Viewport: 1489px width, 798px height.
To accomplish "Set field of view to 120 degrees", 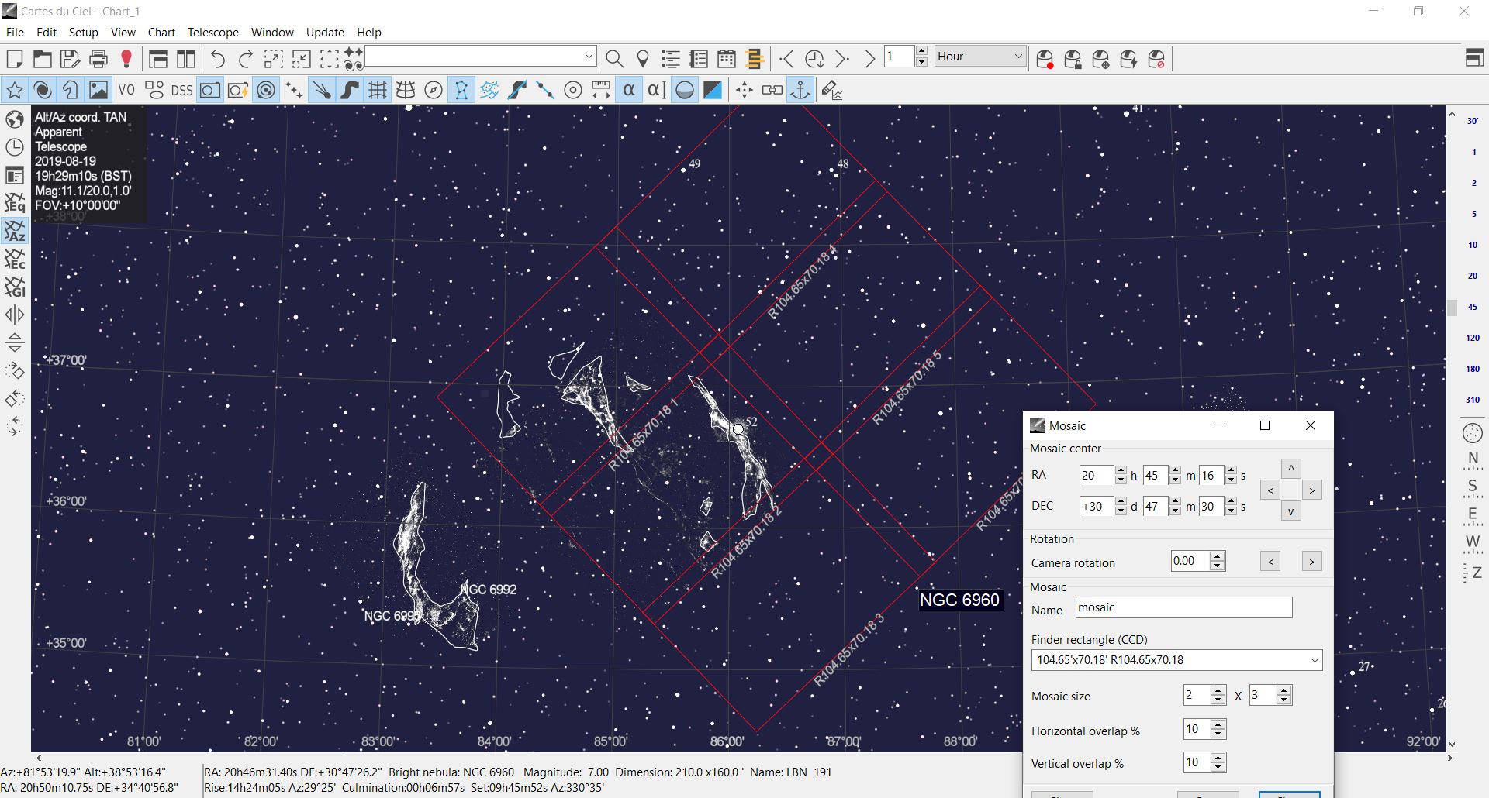I will coord(1473,338).
